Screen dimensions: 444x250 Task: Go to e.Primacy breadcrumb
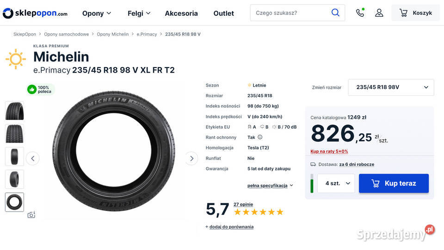(147, 34)
